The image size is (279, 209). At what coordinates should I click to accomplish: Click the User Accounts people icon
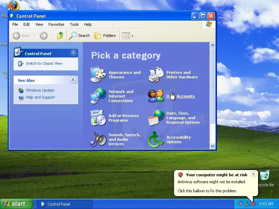156,96
